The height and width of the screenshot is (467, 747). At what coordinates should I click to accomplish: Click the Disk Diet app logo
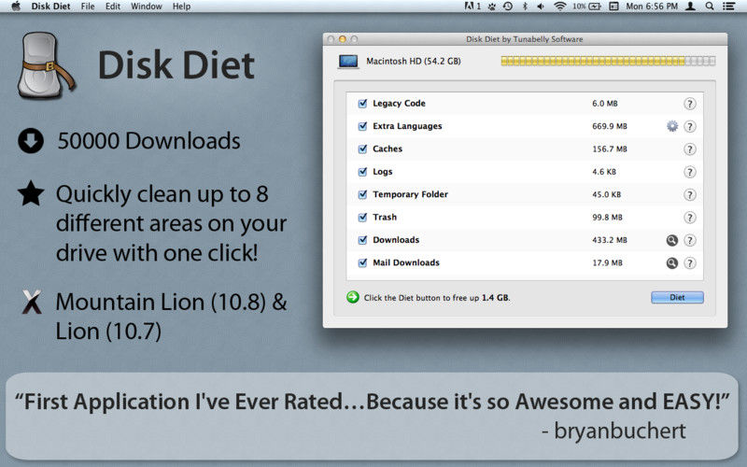45,65
